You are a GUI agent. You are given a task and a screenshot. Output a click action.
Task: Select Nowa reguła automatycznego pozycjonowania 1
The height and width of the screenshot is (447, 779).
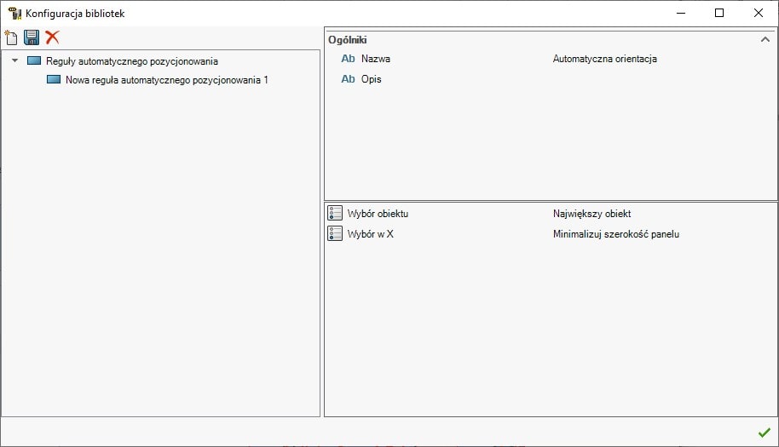tap(166, 80)
